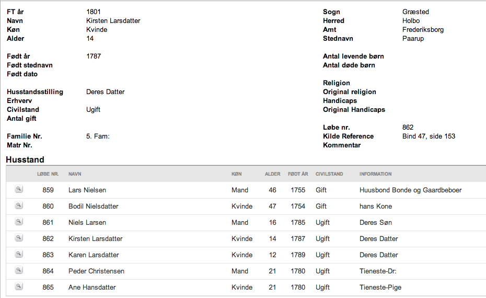Sort by Alder column header

click(272, 174)
